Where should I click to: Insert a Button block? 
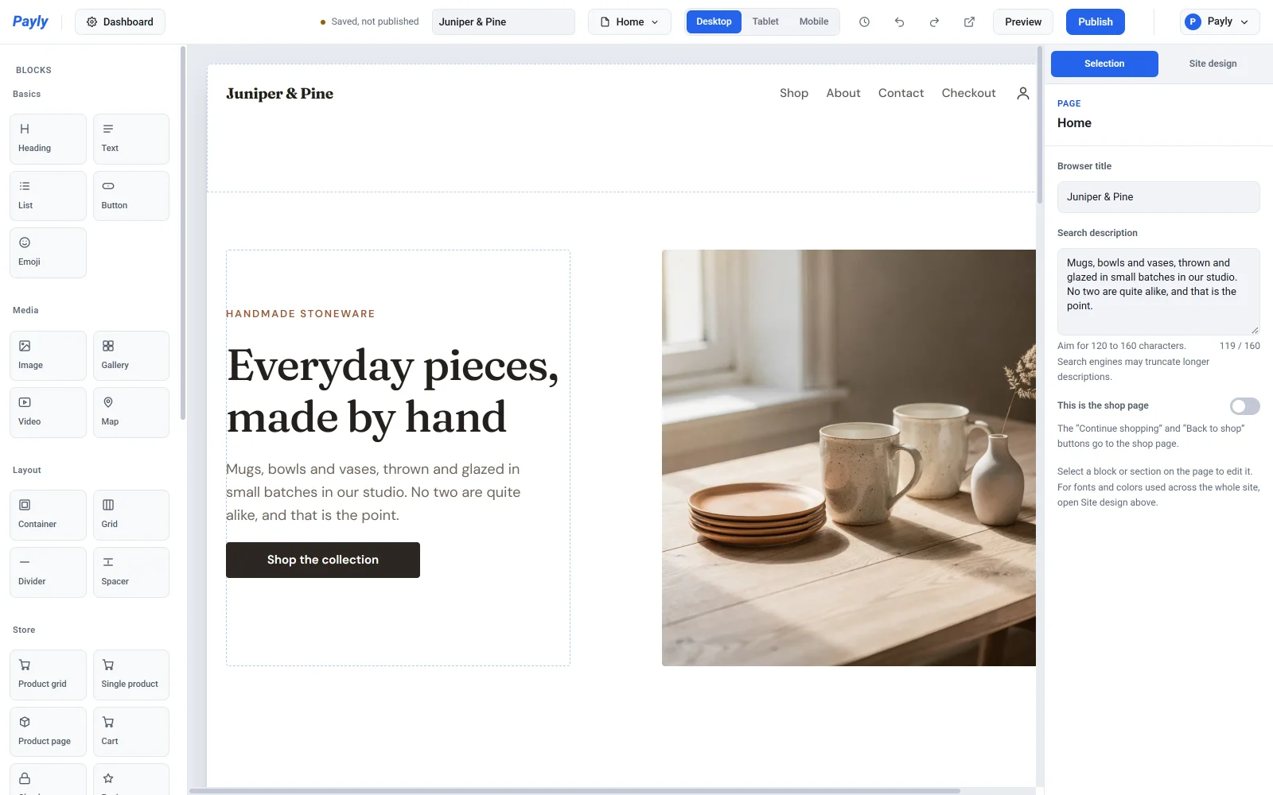coord(131,196)
